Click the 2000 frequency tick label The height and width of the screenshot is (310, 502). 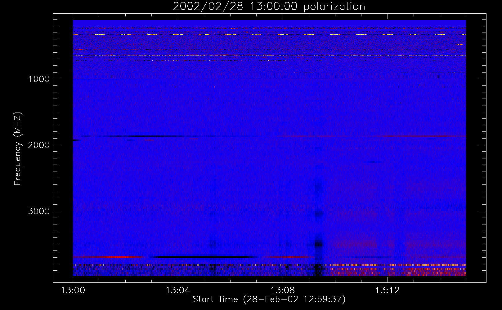pos(39,145)
